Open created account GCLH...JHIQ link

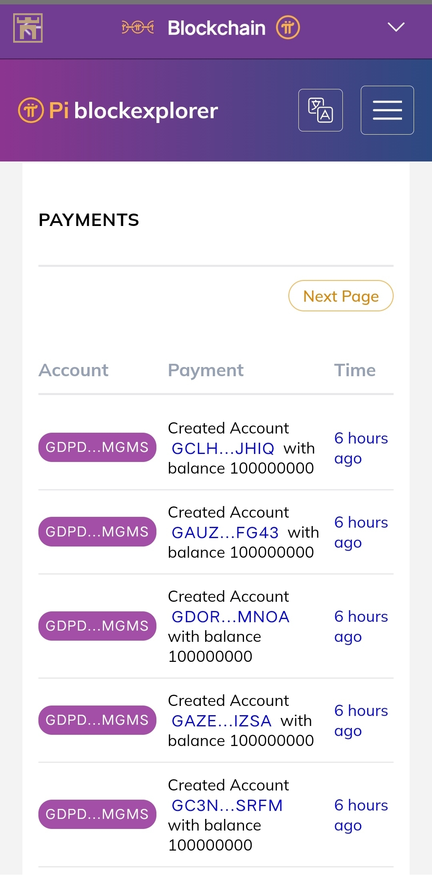tap(223, 448)
